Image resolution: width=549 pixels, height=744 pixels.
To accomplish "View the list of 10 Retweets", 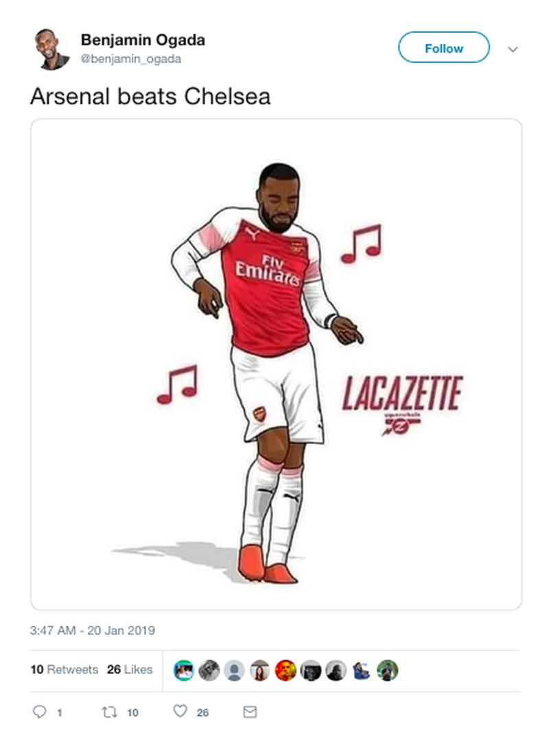I will pyautogui.click(x=65, y=669).
